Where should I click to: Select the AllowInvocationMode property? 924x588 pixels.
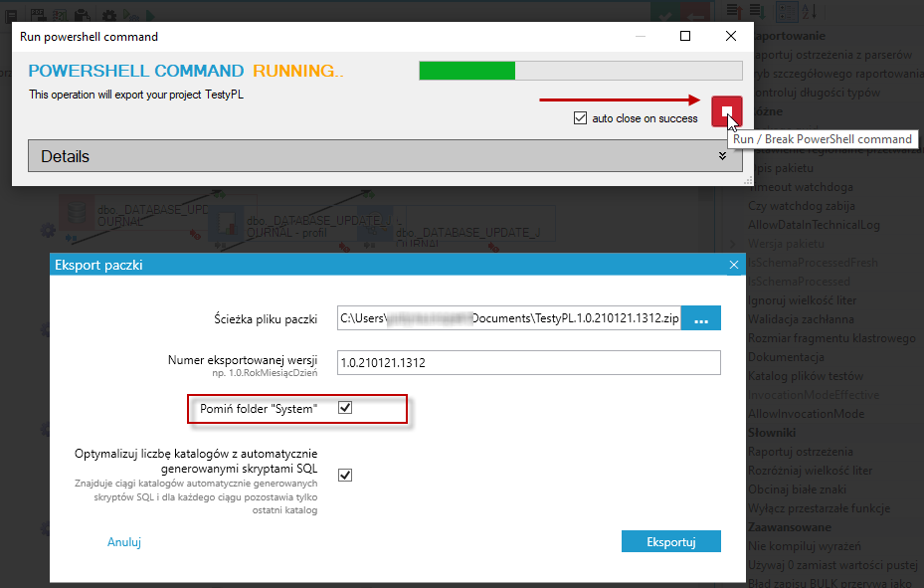click(806, 414)
